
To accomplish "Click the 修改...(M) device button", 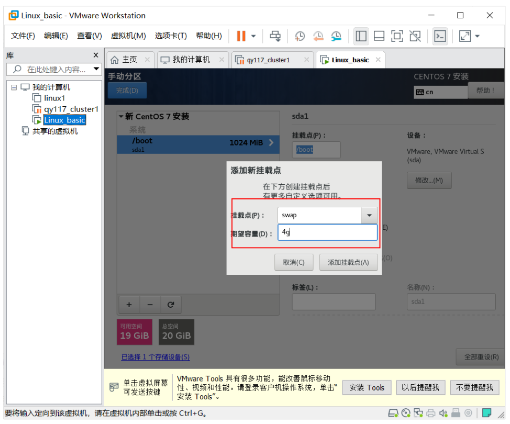I will [429, 180].
